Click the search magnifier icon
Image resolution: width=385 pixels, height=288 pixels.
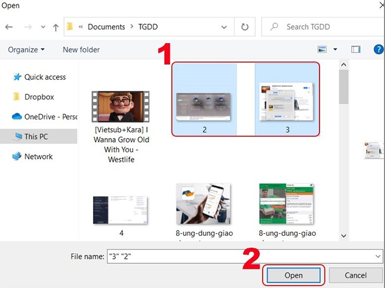[x=274, y=27]
